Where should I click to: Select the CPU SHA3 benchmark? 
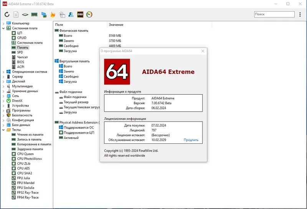25,173
